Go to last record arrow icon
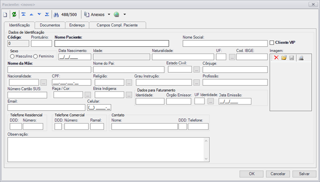 coord(47,14)
